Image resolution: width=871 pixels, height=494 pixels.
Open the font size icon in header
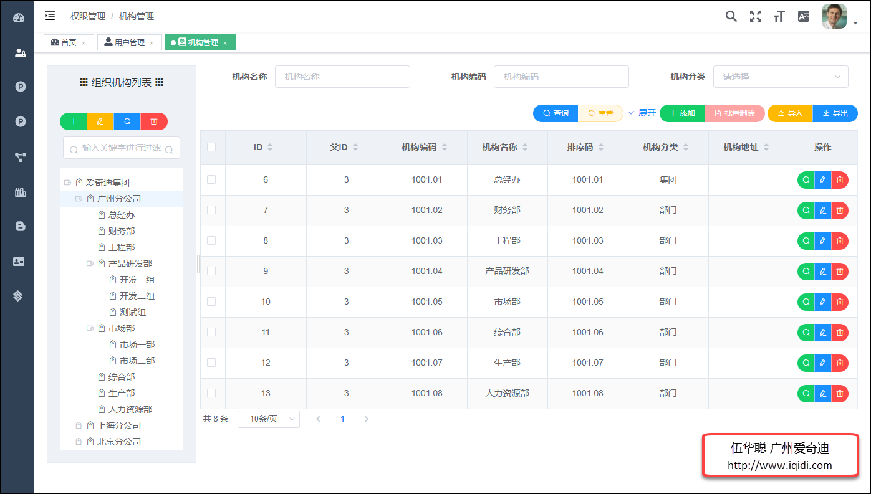point(779,17)
